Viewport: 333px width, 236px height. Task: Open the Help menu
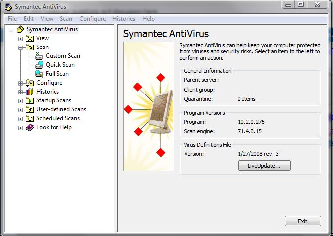[x=148, y=19]
